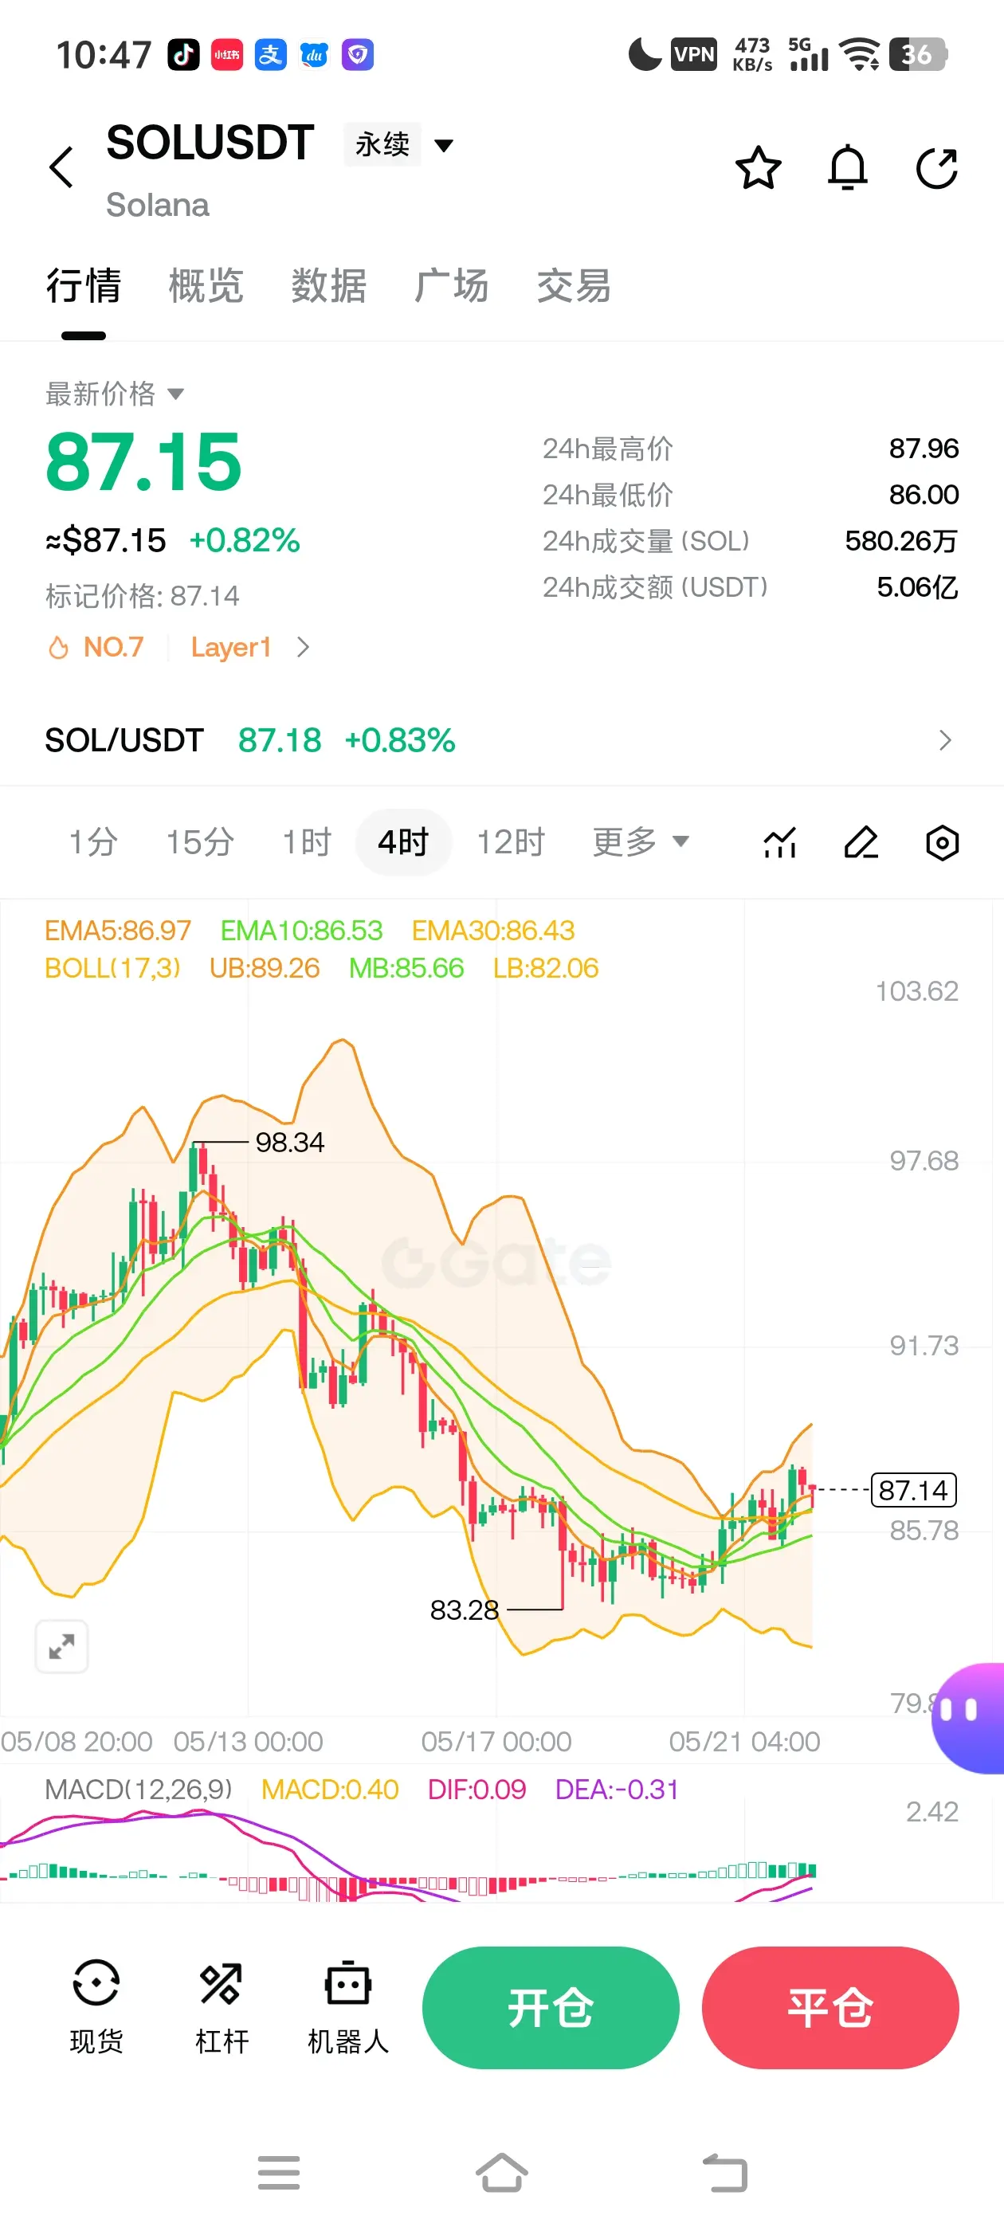1004x2231 pixels.
Task: Open price alert bell icon
Action: pos(847,167)
